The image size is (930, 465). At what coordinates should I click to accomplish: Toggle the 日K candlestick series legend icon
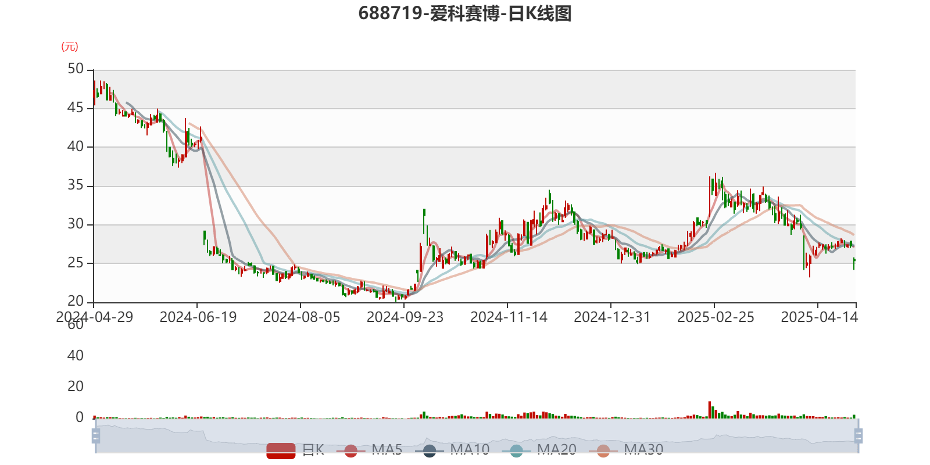(x=281, y=450)
